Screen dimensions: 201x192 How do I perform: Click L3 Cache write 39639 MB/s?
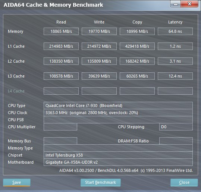click(99, 76)
